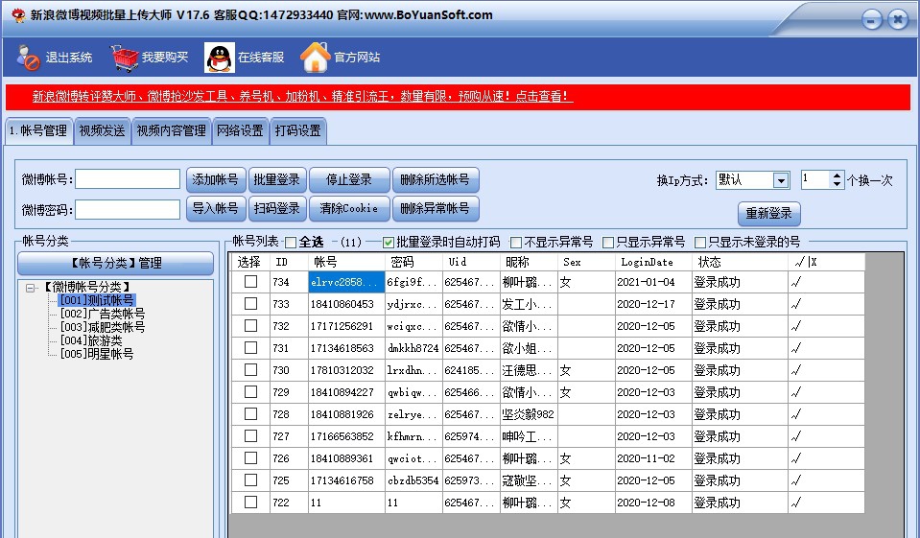Sort by the Sex column header
This screenshot has width=920, height=538.
[587, 262]
